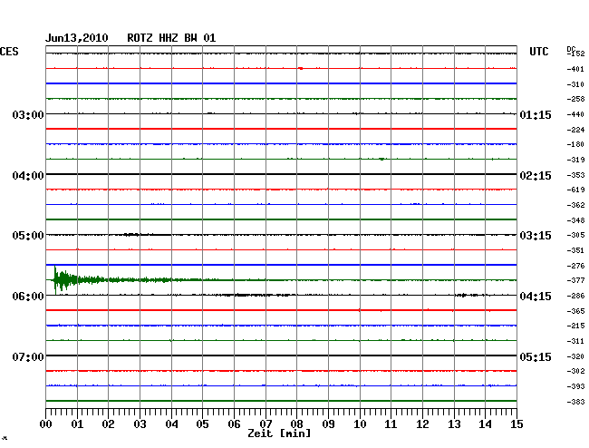Click the DC offset value "-353"
This screenshot has width=589, height=448.
(575, 175)
